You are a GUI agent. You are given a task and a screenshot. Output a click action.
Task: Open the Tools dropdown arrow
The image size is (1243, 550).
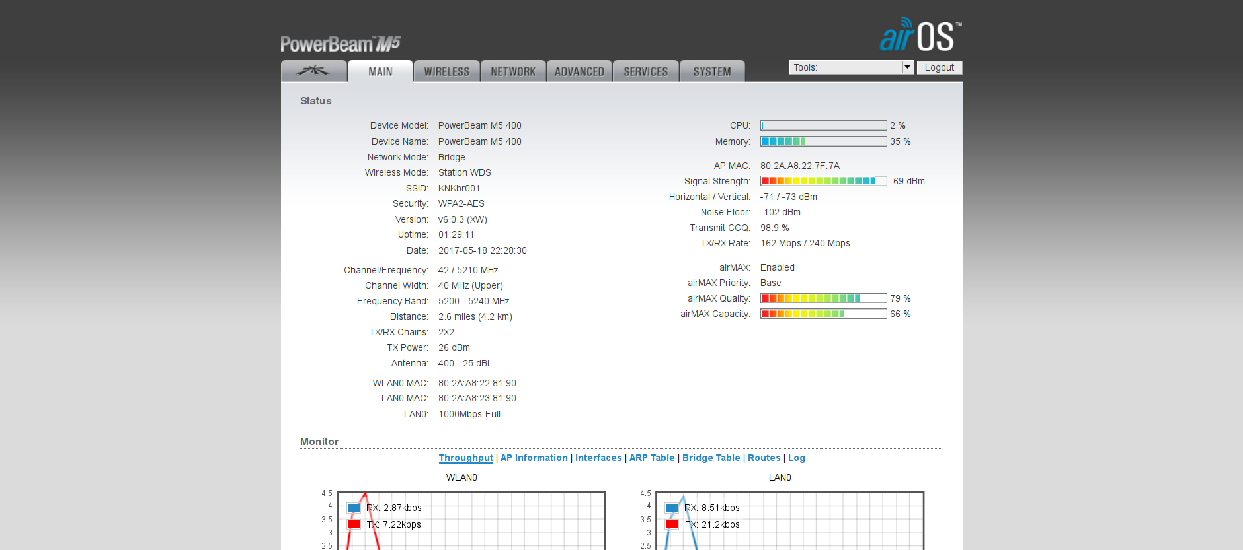click(908, 67)
